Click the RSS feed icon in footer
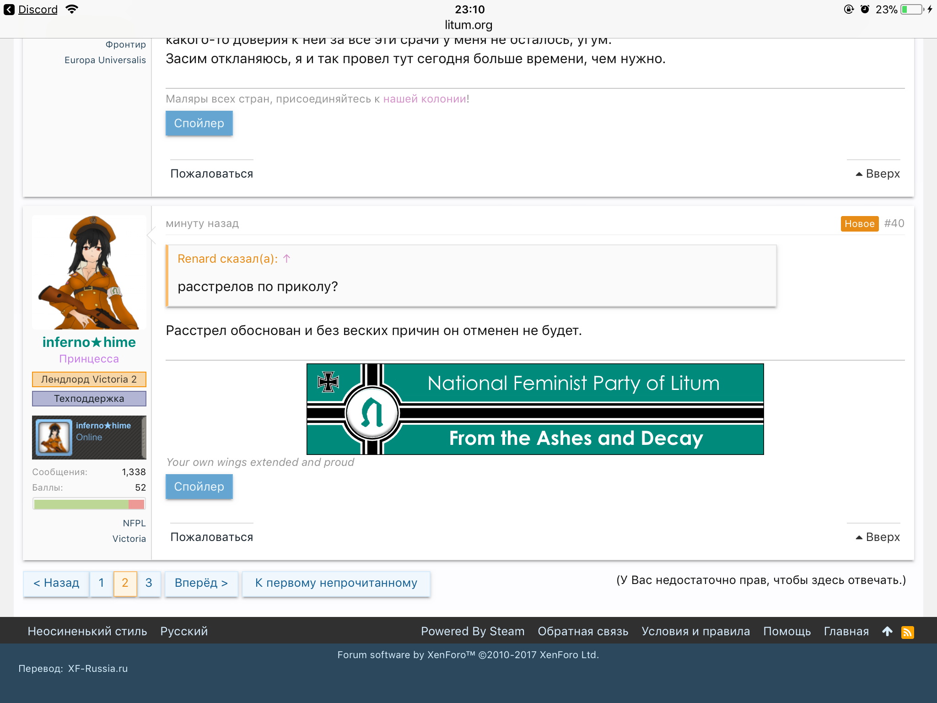937x703 pixels. 907,632
